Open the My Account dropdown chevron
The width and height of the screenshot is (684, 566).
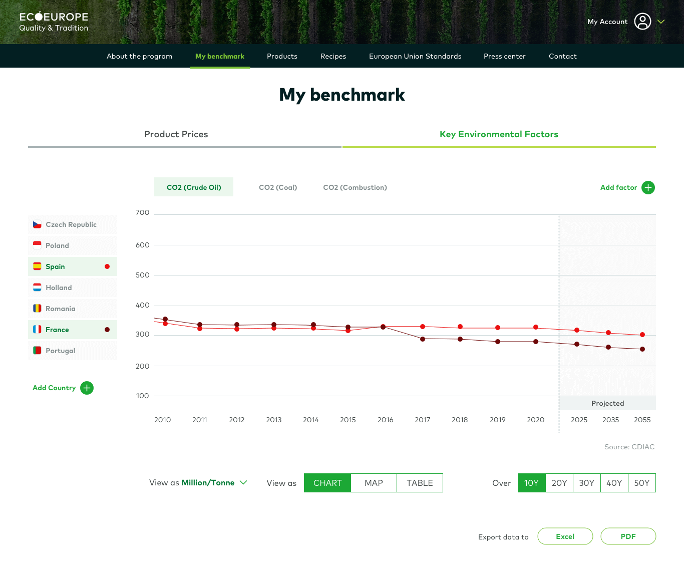[661, 22]
